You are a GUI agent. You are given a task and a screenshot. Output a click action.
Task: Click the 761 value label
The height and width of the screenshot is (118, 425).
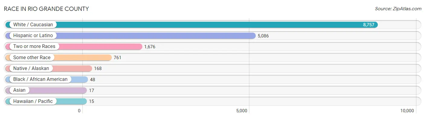[x=118, y=58]
